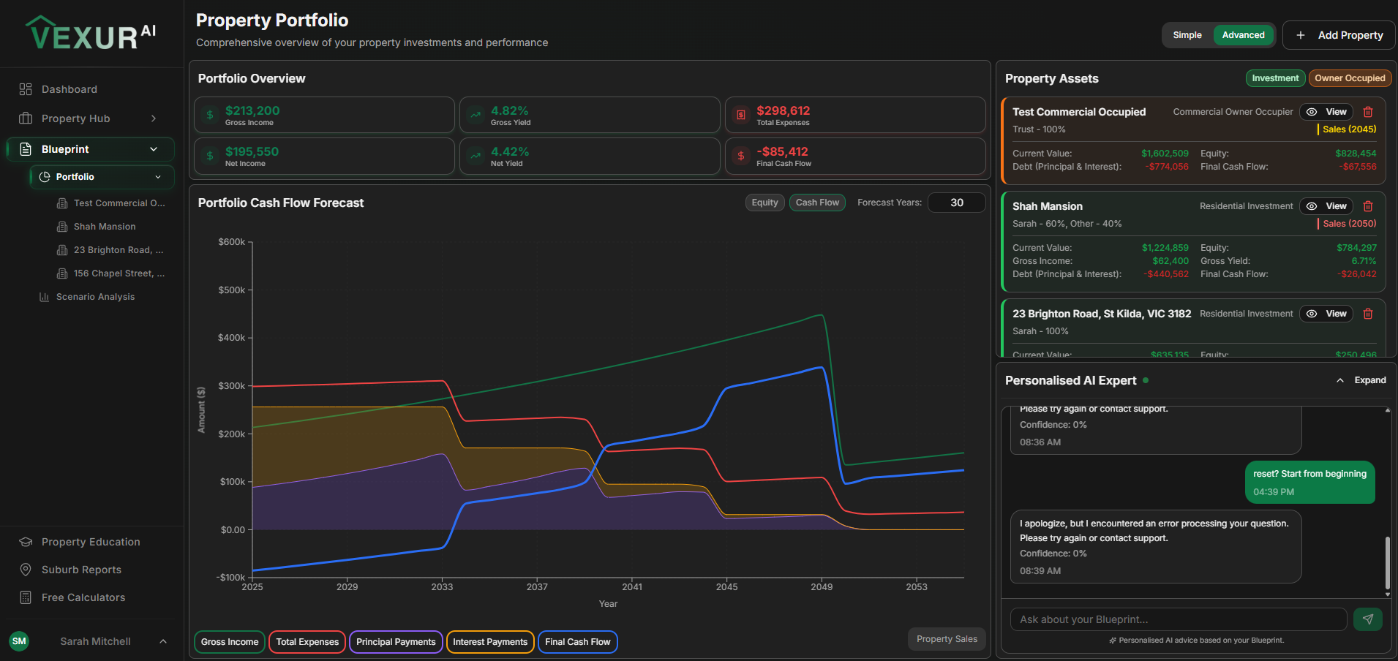Click the Vexur AI logo
The width and height of the screenshot is (1398, 661).
[91, 34]
